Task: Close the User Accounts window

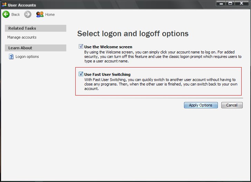Action: (x=242, y=3)
